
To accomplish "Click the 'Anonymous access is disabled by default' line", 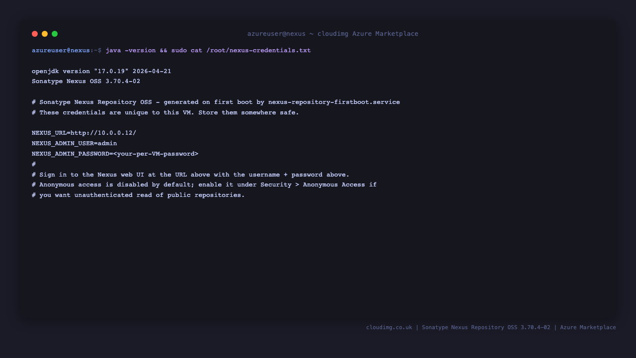I will tap(204, 185).
